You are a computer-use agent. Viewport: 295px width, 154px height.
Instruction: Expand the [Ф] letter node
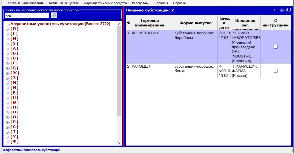pyautogui.click(x=7, y=142)
